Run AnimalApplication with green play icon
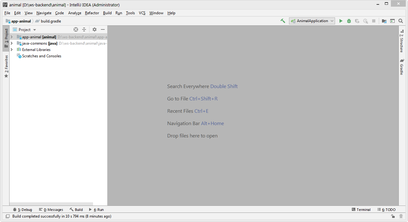Image resolution: width=408 pixels, height=222 pixels. (341, 21)
